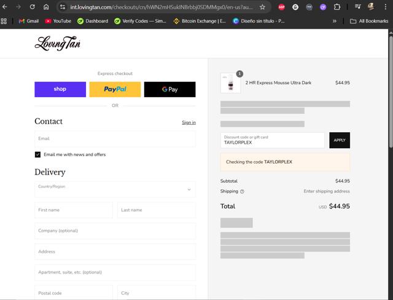Image resolution: width=393 pixels, height=300 pixels.
Task: Click the Address field
Action: click(115, 251)
